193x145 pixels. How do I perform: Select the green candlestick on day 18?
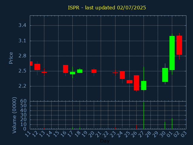80,71
